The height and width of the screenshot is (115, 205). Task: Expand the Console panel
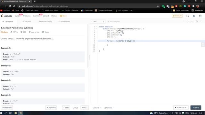(x=97, y=108)
